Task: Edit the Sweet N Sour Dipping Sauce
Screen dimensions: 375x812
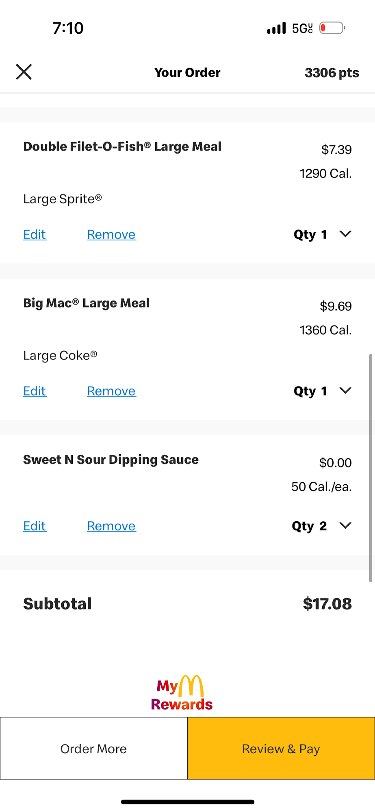Action: (x=35, y=526)
